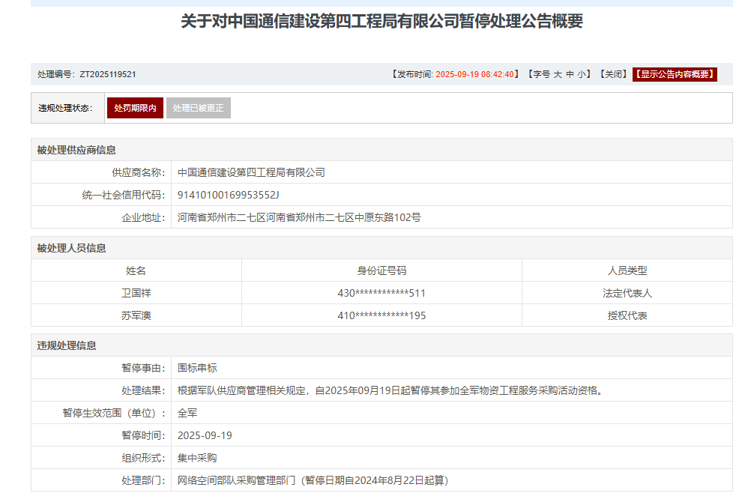Click the page title 关于对中国通信建设第四工程局有限公司暂停处理公告概要
The width and height of the screenshot is (748, 496).
click(x=381, y=21)
